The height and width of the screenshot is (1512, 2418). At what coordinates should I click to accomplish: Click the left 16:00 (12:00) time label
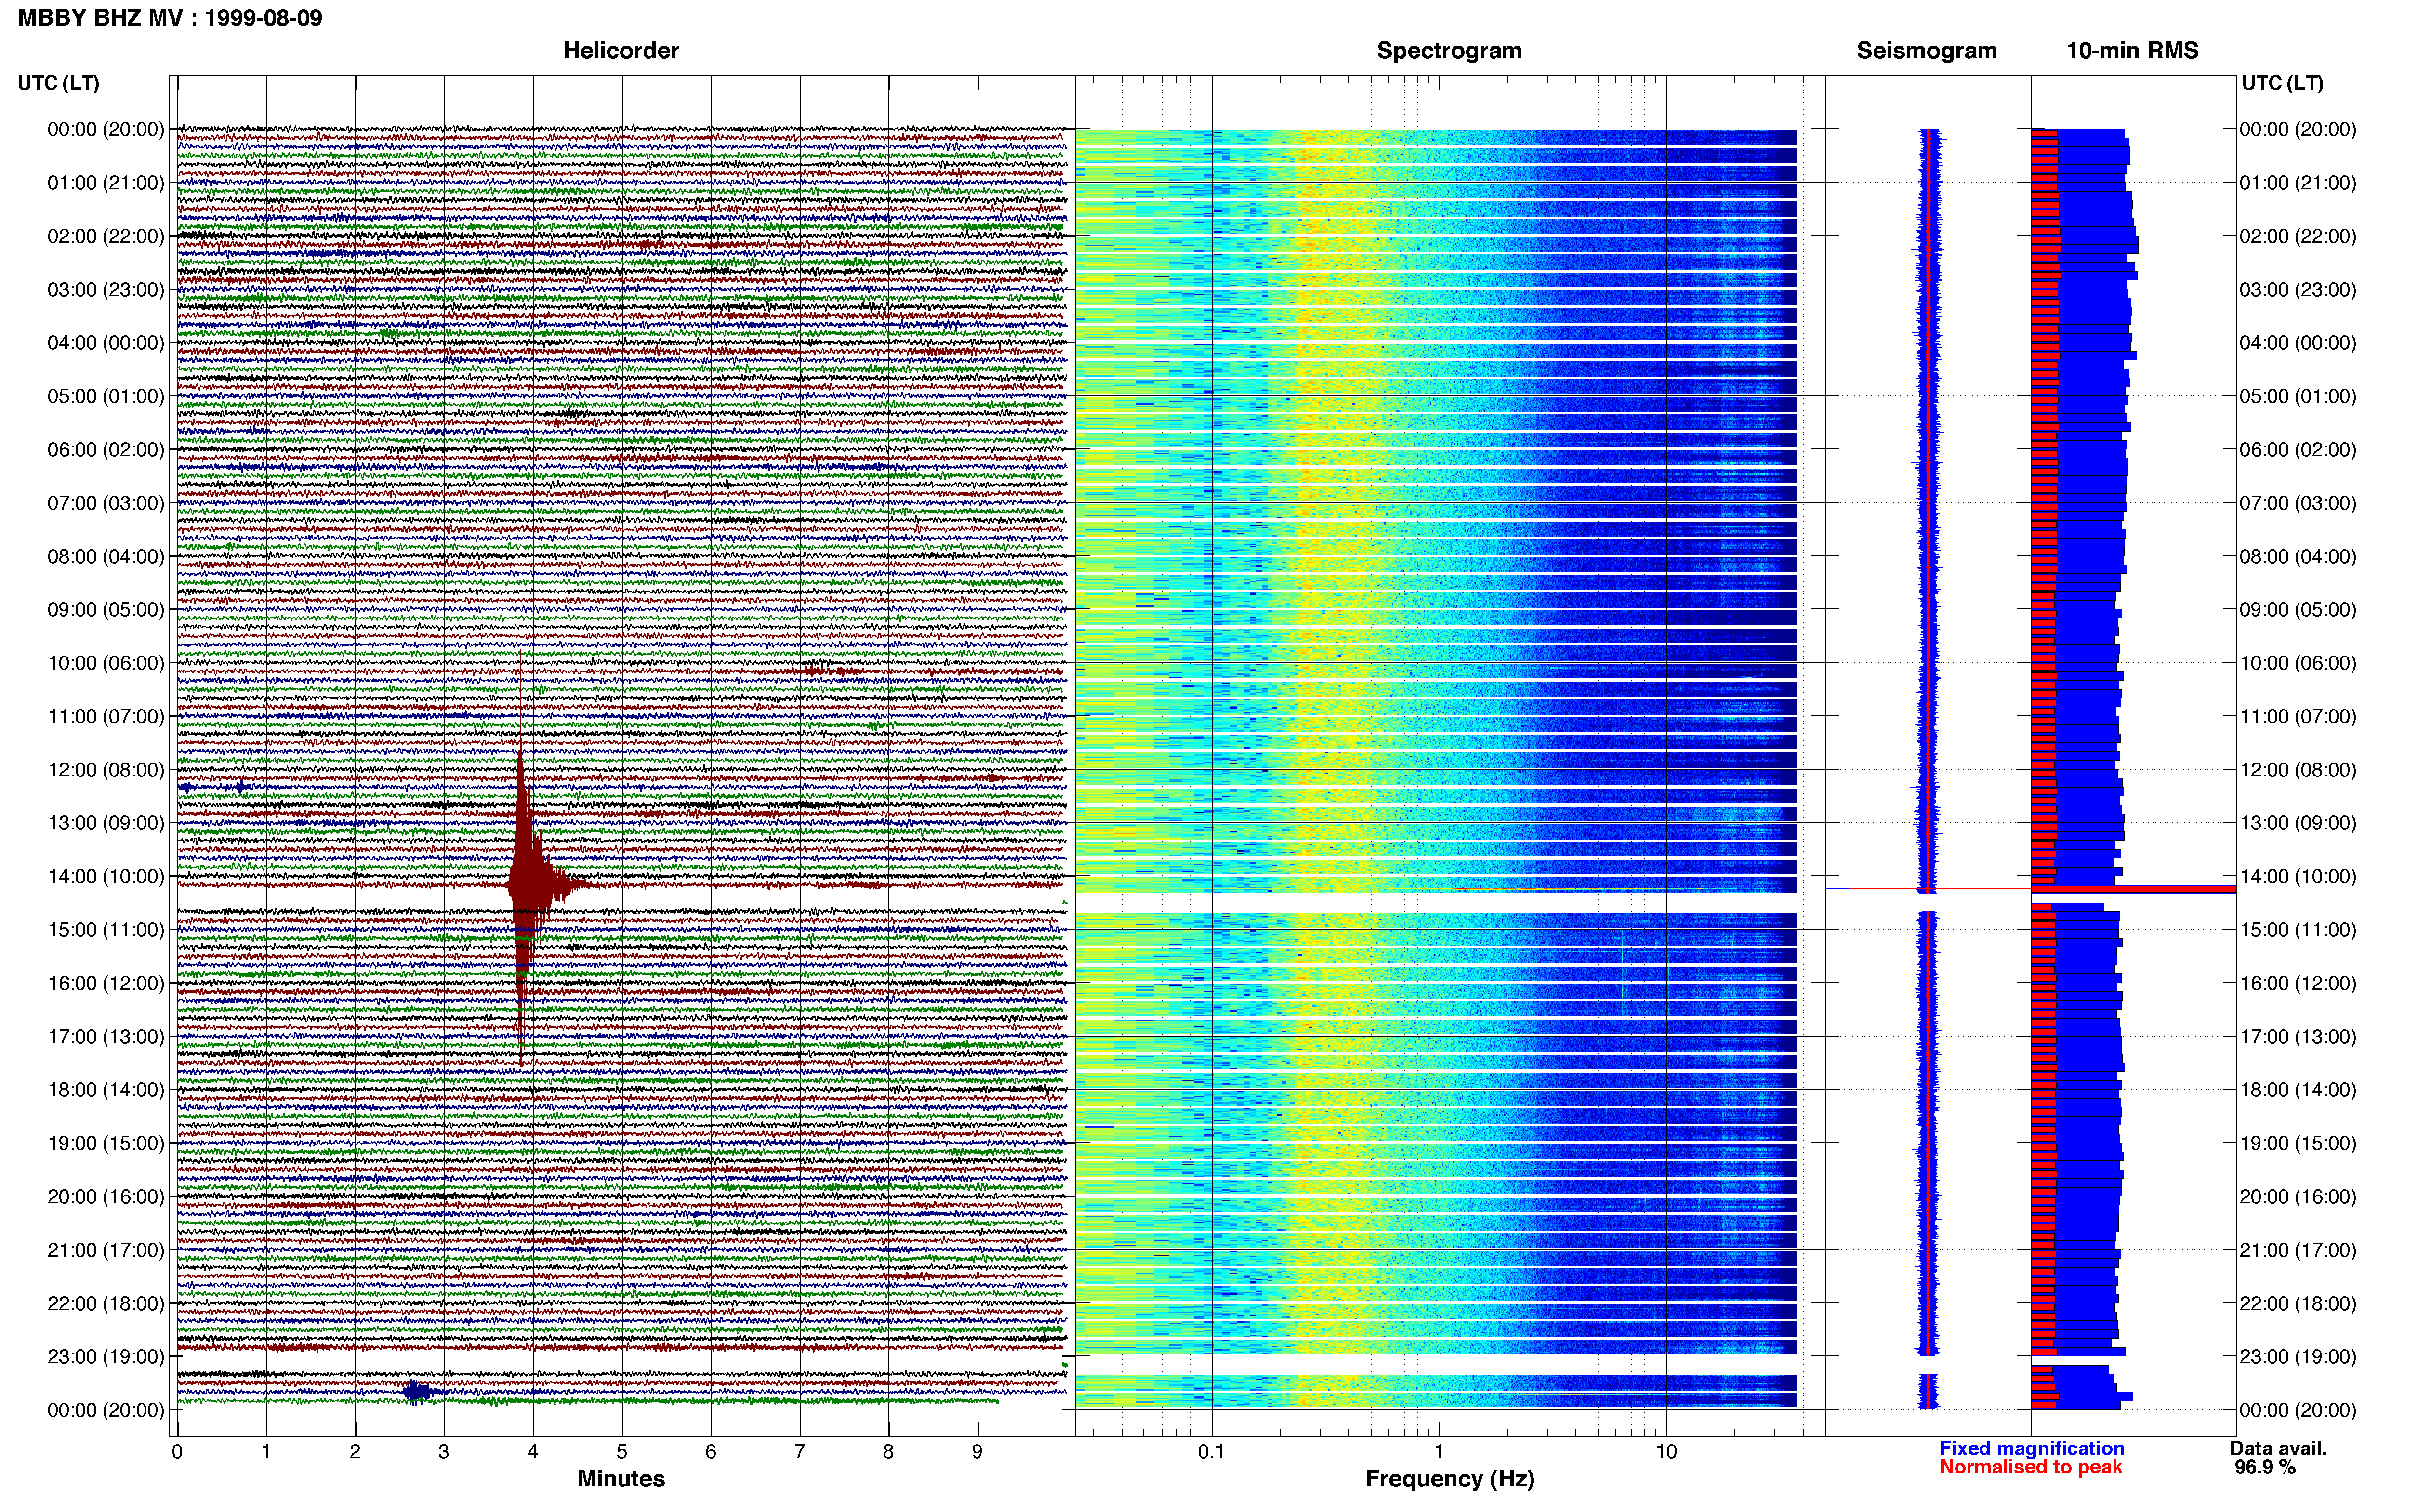(106, 983)
